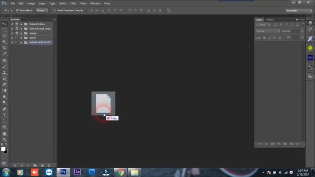Select the History Brush tool

pyautogui.click(x=4, y=79)
